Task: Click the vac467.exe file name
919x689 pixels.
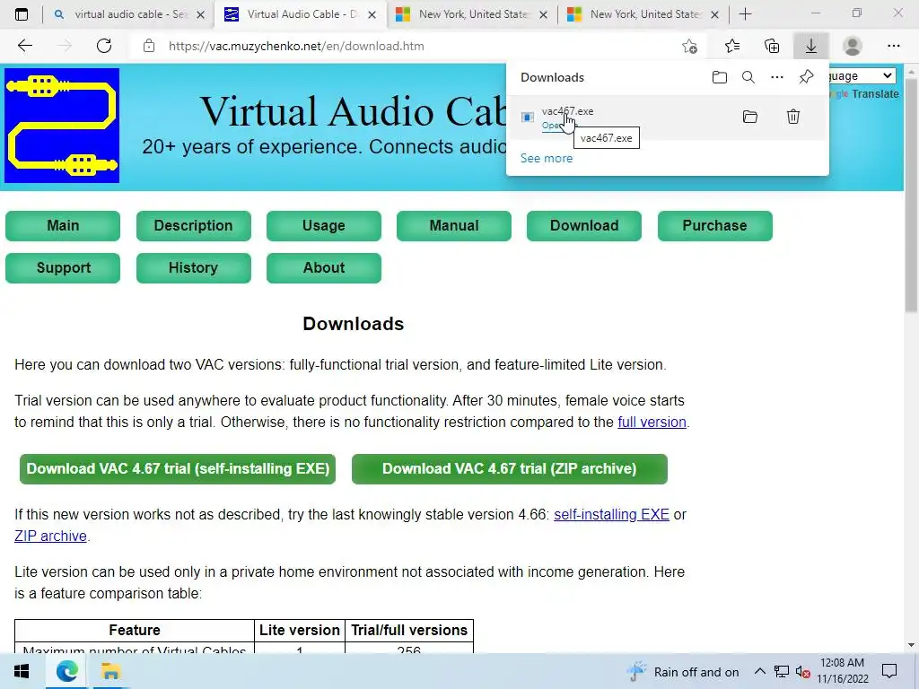Action: pos(567,110)
